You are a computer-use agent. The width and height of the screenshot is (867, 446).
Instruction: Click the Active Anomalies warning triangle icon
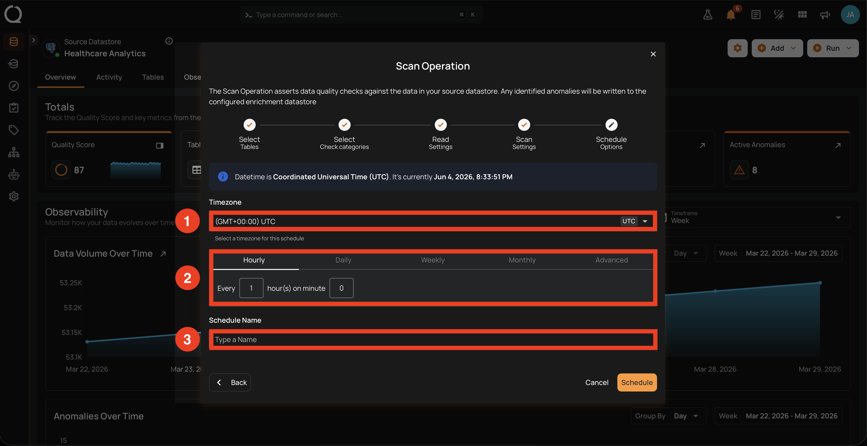pos(739,170)
